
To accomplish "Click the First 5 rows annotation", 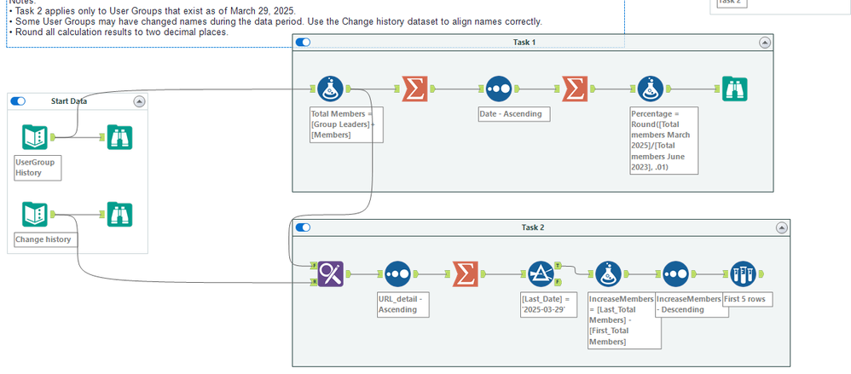I will click(747, 299).
